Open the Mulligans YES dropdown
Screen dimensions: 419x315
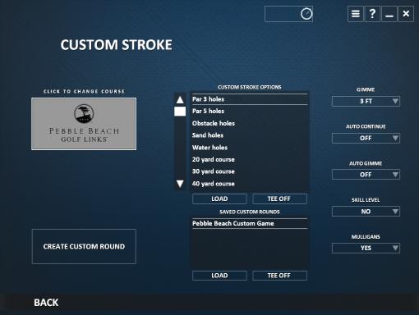(366, 248)
